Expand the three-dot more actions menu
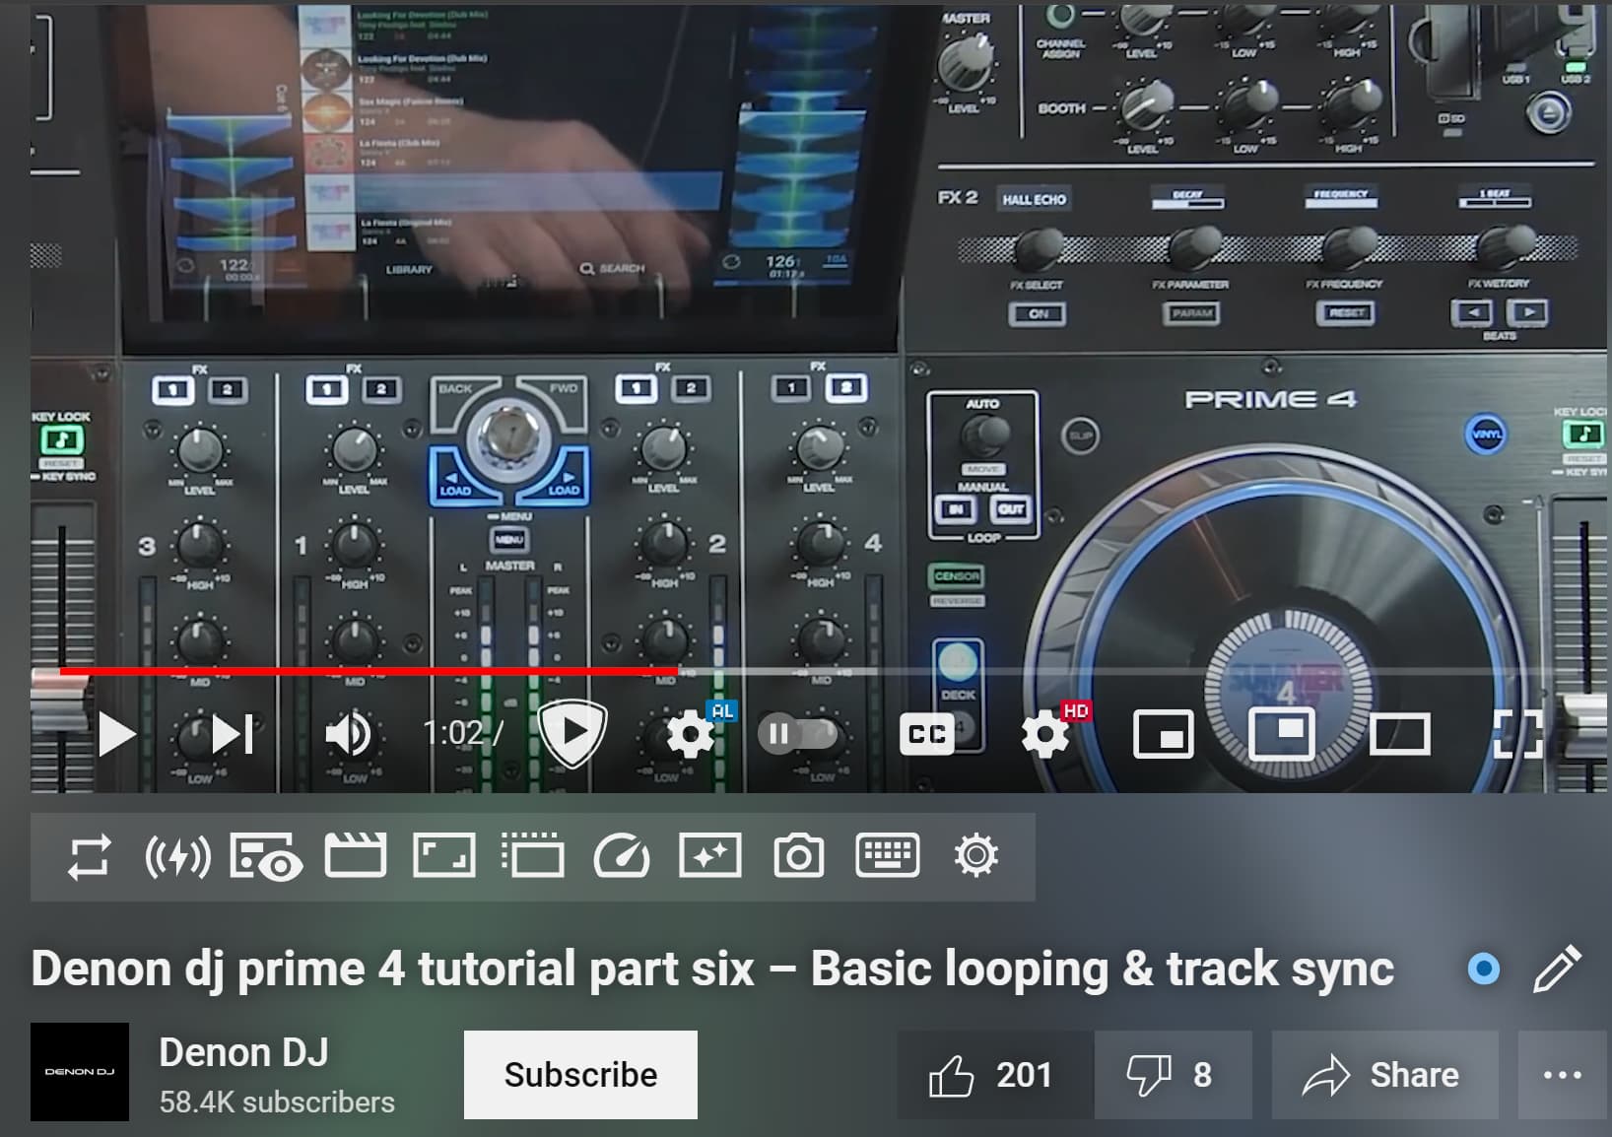The image size is (1612, 1137). click(x=1562, y=1075)
